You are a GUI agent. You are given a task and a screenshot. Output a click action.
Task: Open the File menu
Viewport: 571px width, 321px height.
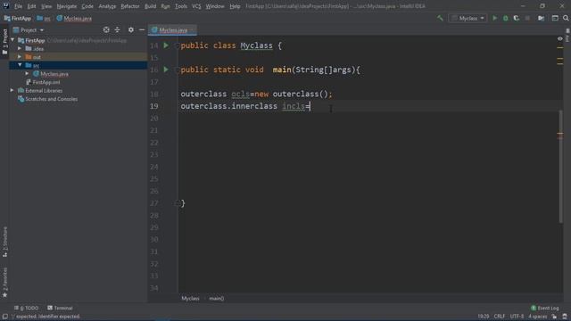(x=18, y=6)
